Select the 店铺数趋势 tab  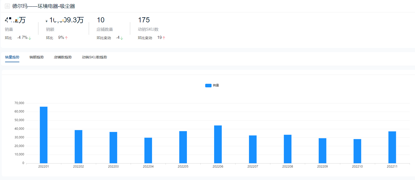tap(63, 57)
